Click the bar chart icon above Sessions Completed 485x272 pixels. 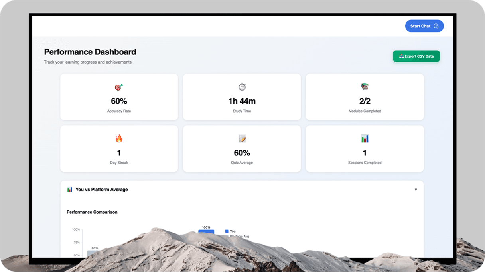[x=365, y=138]
